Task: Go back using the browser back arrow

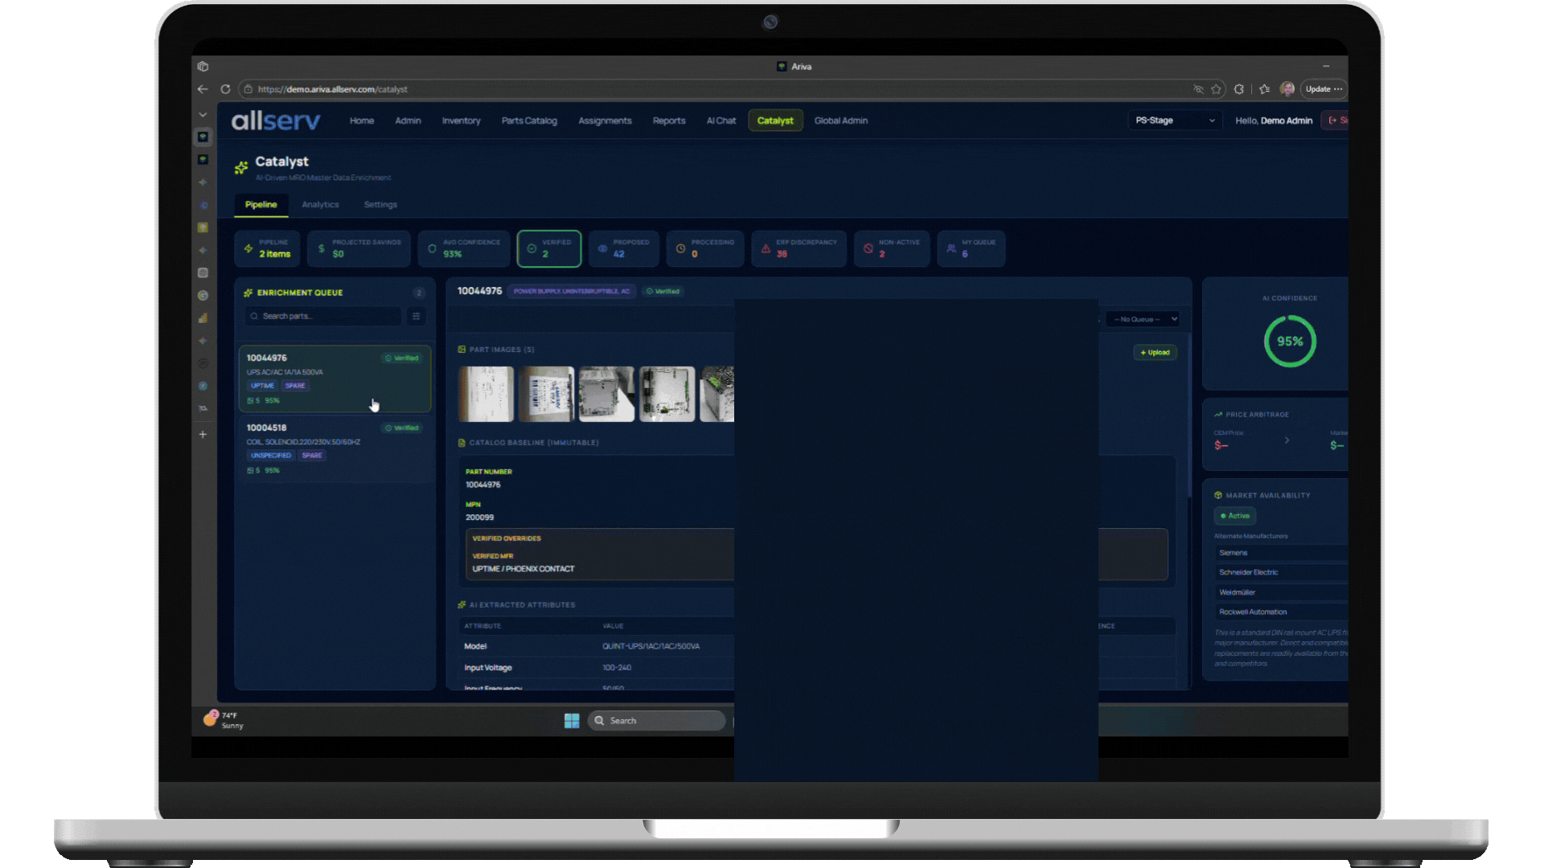Action: click(x=203, y=89)
